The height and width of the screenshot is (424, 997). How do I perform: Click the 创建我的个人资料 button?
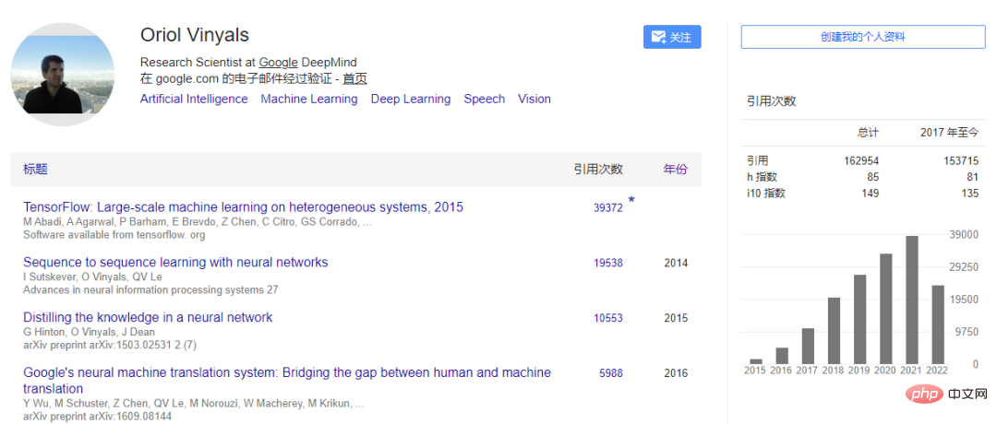(863, 37)
